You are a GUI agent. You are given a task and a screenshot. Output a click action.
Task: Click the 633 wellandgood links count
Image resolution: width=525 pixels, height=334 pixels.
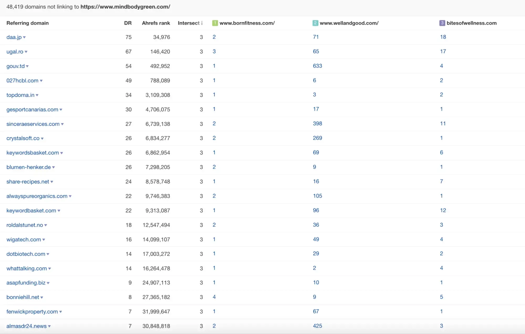tap(317, 66)
